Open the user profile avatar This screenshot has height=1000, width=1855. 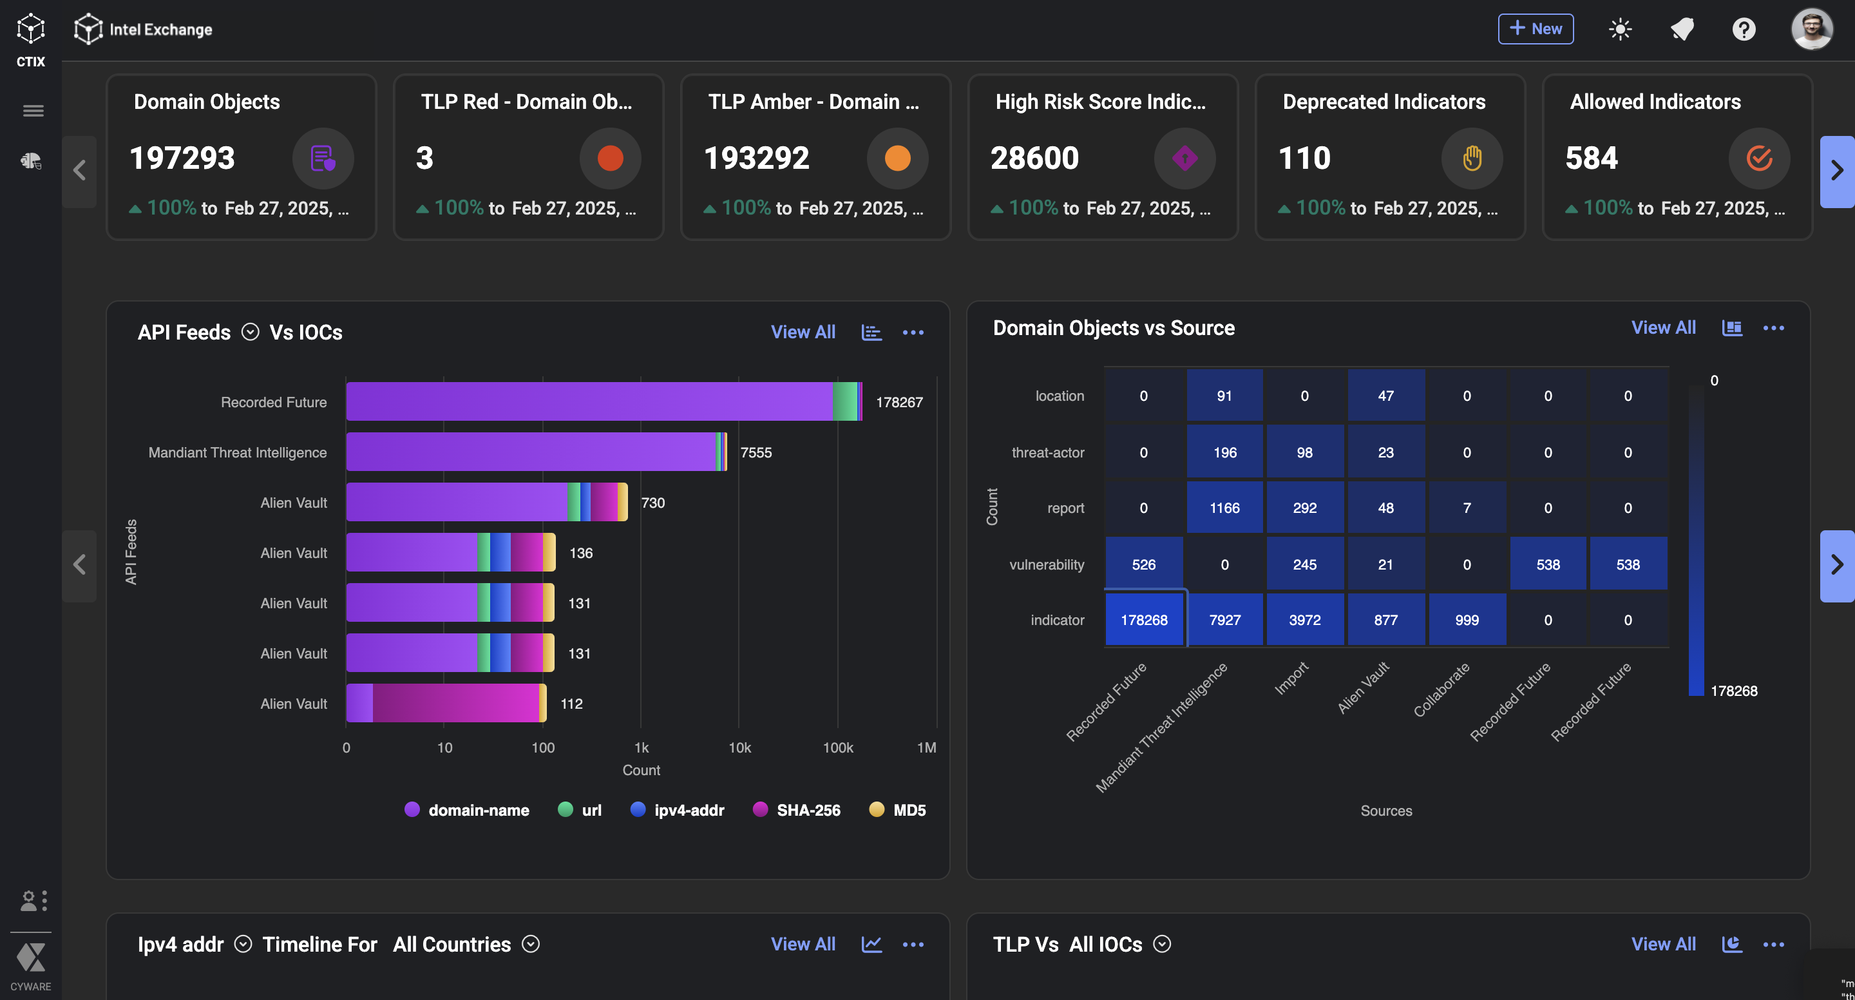pyautogui.click(x=1811, y=30)
